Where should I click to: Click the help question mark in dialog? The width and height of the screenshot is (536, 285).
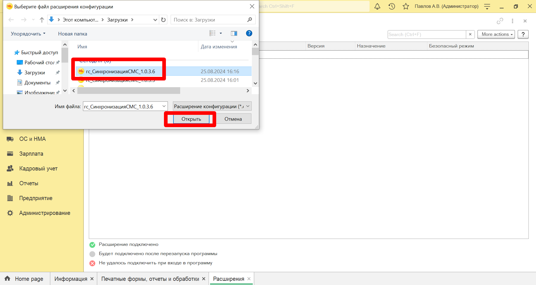(249, 34)
